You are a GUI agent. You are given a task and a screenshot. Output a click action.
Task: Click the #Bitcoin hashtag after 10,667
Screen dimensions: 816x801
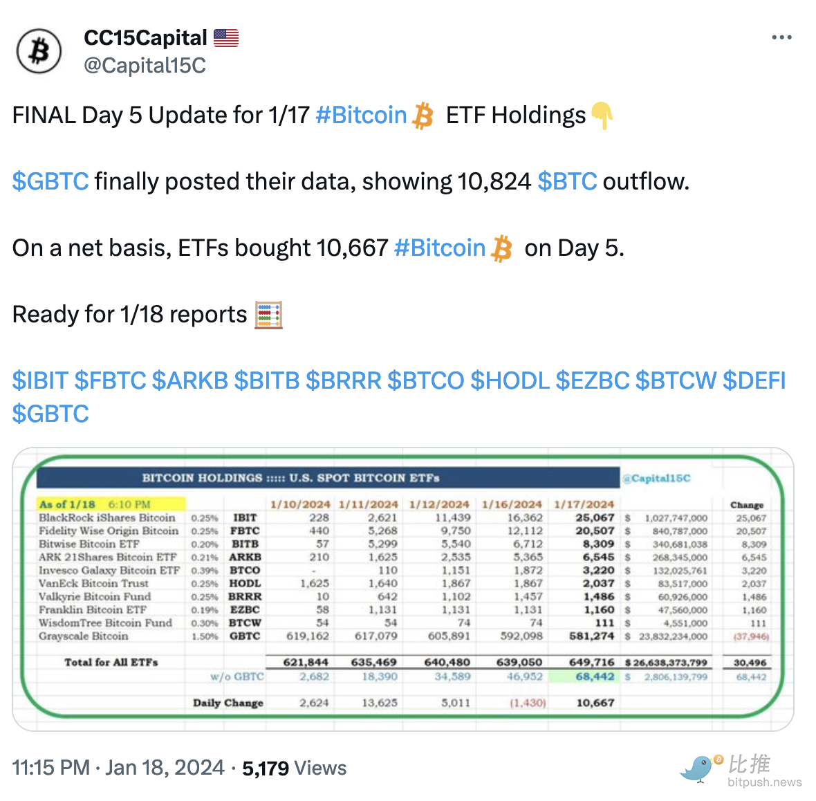pyautogui.click(x=440, y=248)
